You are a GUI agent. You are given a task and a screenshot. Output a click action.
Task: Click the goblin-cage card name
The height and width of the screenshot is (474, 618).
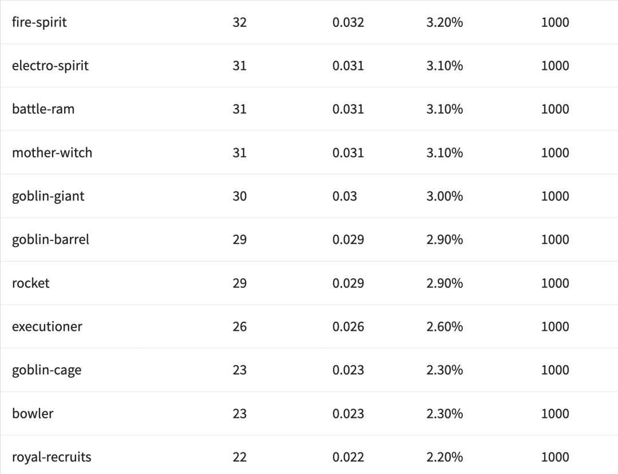pos(46,370)
